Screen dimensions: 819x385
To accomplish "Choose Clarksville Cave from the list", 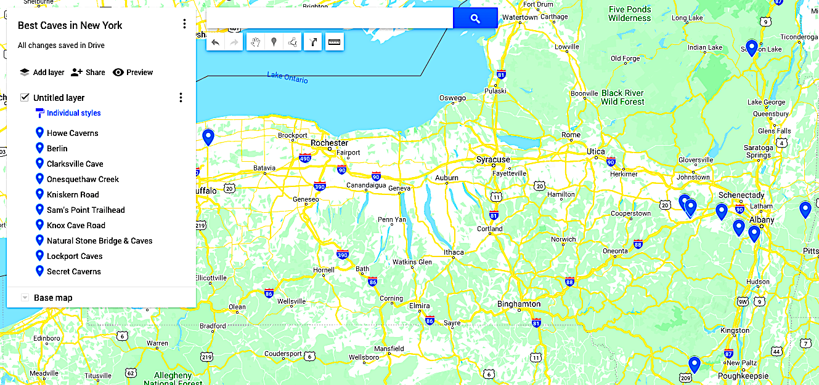I will coord(75,164).
